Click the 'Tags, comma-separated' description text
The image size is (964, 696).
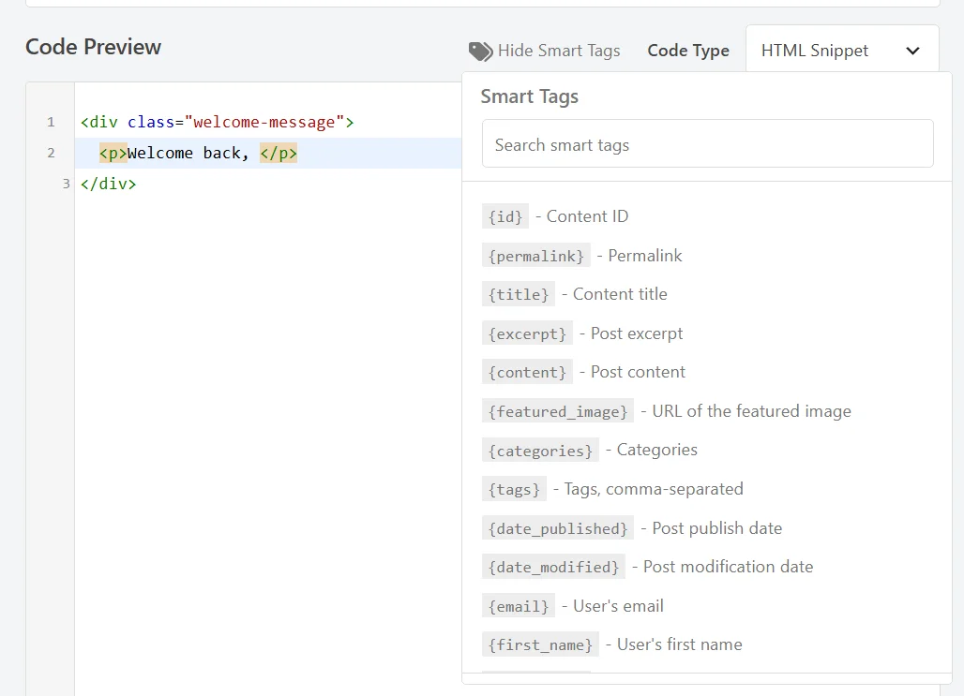click(x=654, y=489)
